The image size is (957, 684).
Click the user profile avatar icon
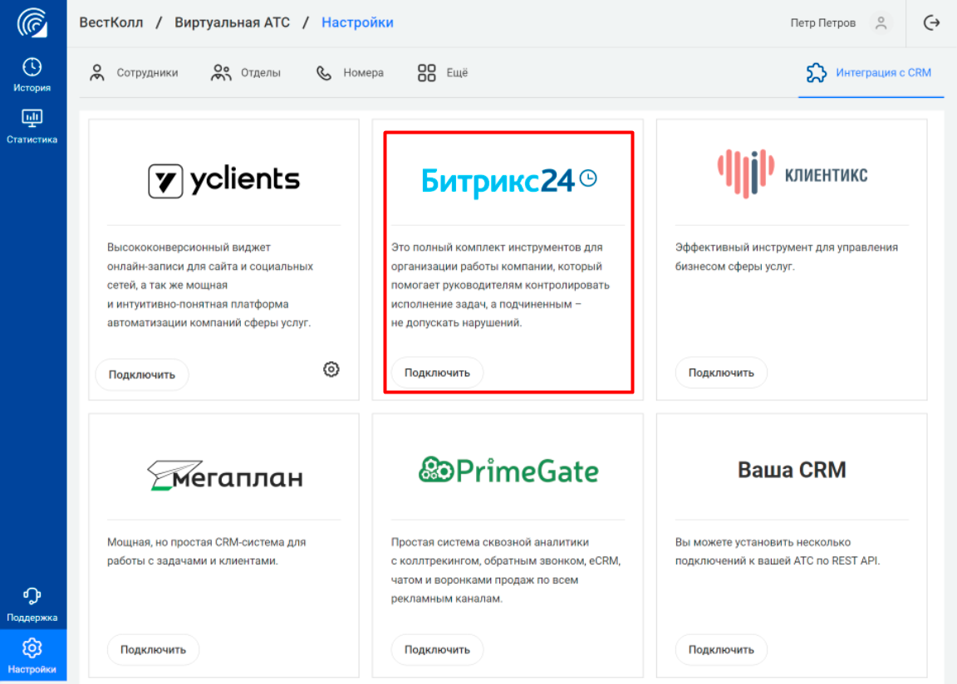pyautogui.click(x=881, y=23)
